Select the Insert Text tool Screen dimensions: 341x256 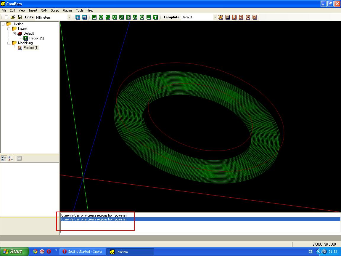(156, 17)
